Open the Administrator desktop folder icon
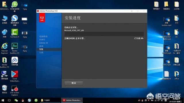This screenshot has height=103, width=184. coord(5,6)
